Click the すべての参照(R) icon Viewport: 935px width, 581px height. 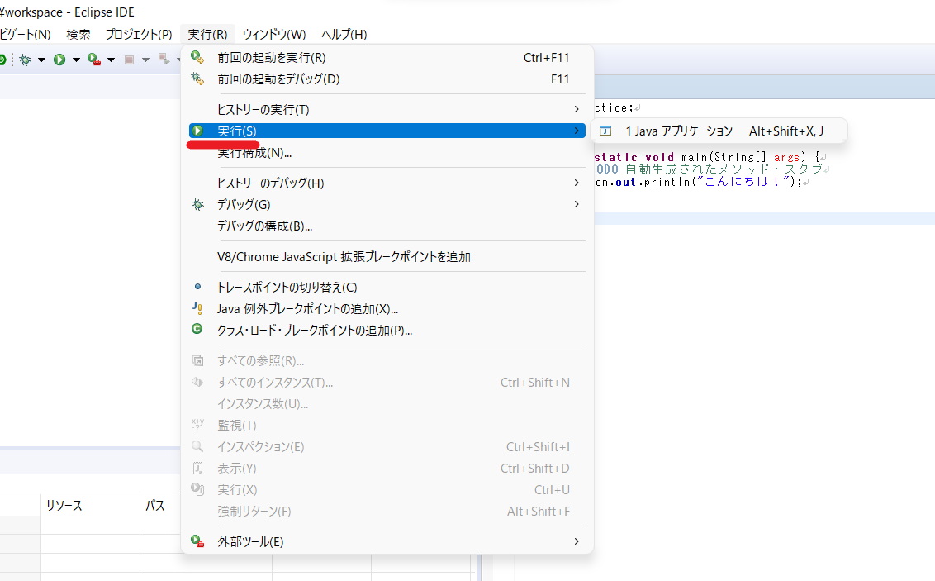pos(197,360)
